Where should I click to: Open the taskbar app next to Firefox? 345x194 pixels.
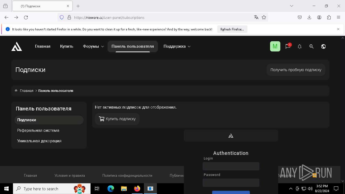click(x=150, y=189)
